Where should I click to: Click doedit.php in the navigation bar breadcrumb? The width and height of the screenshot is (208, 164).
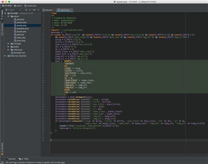coord(30,6)
